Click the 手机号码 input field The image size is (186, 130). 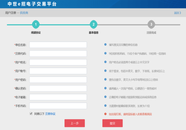pos(58,106)
